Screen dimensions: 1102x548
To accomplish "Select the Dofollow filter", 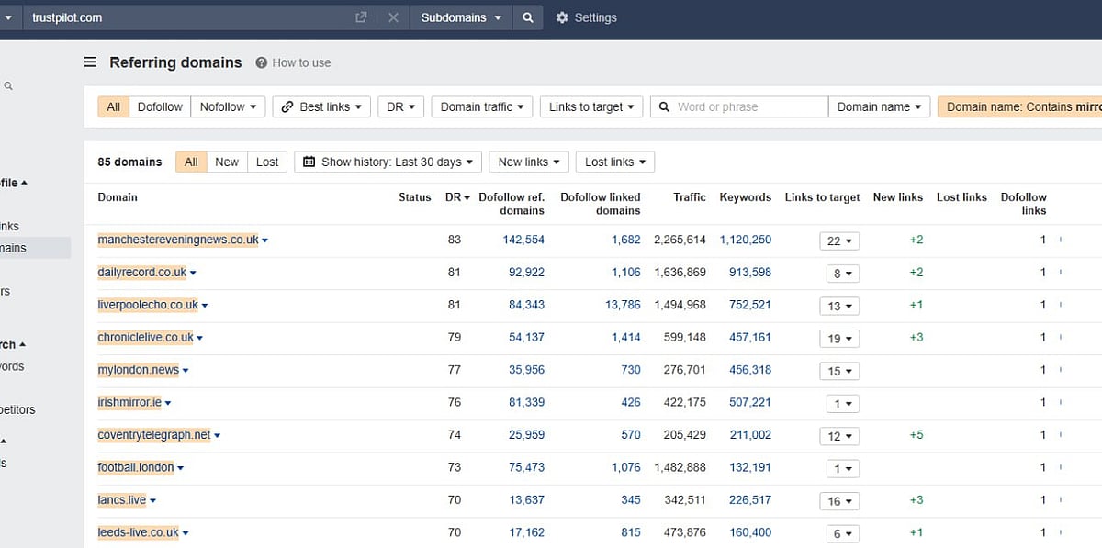I will click(160, 106).
